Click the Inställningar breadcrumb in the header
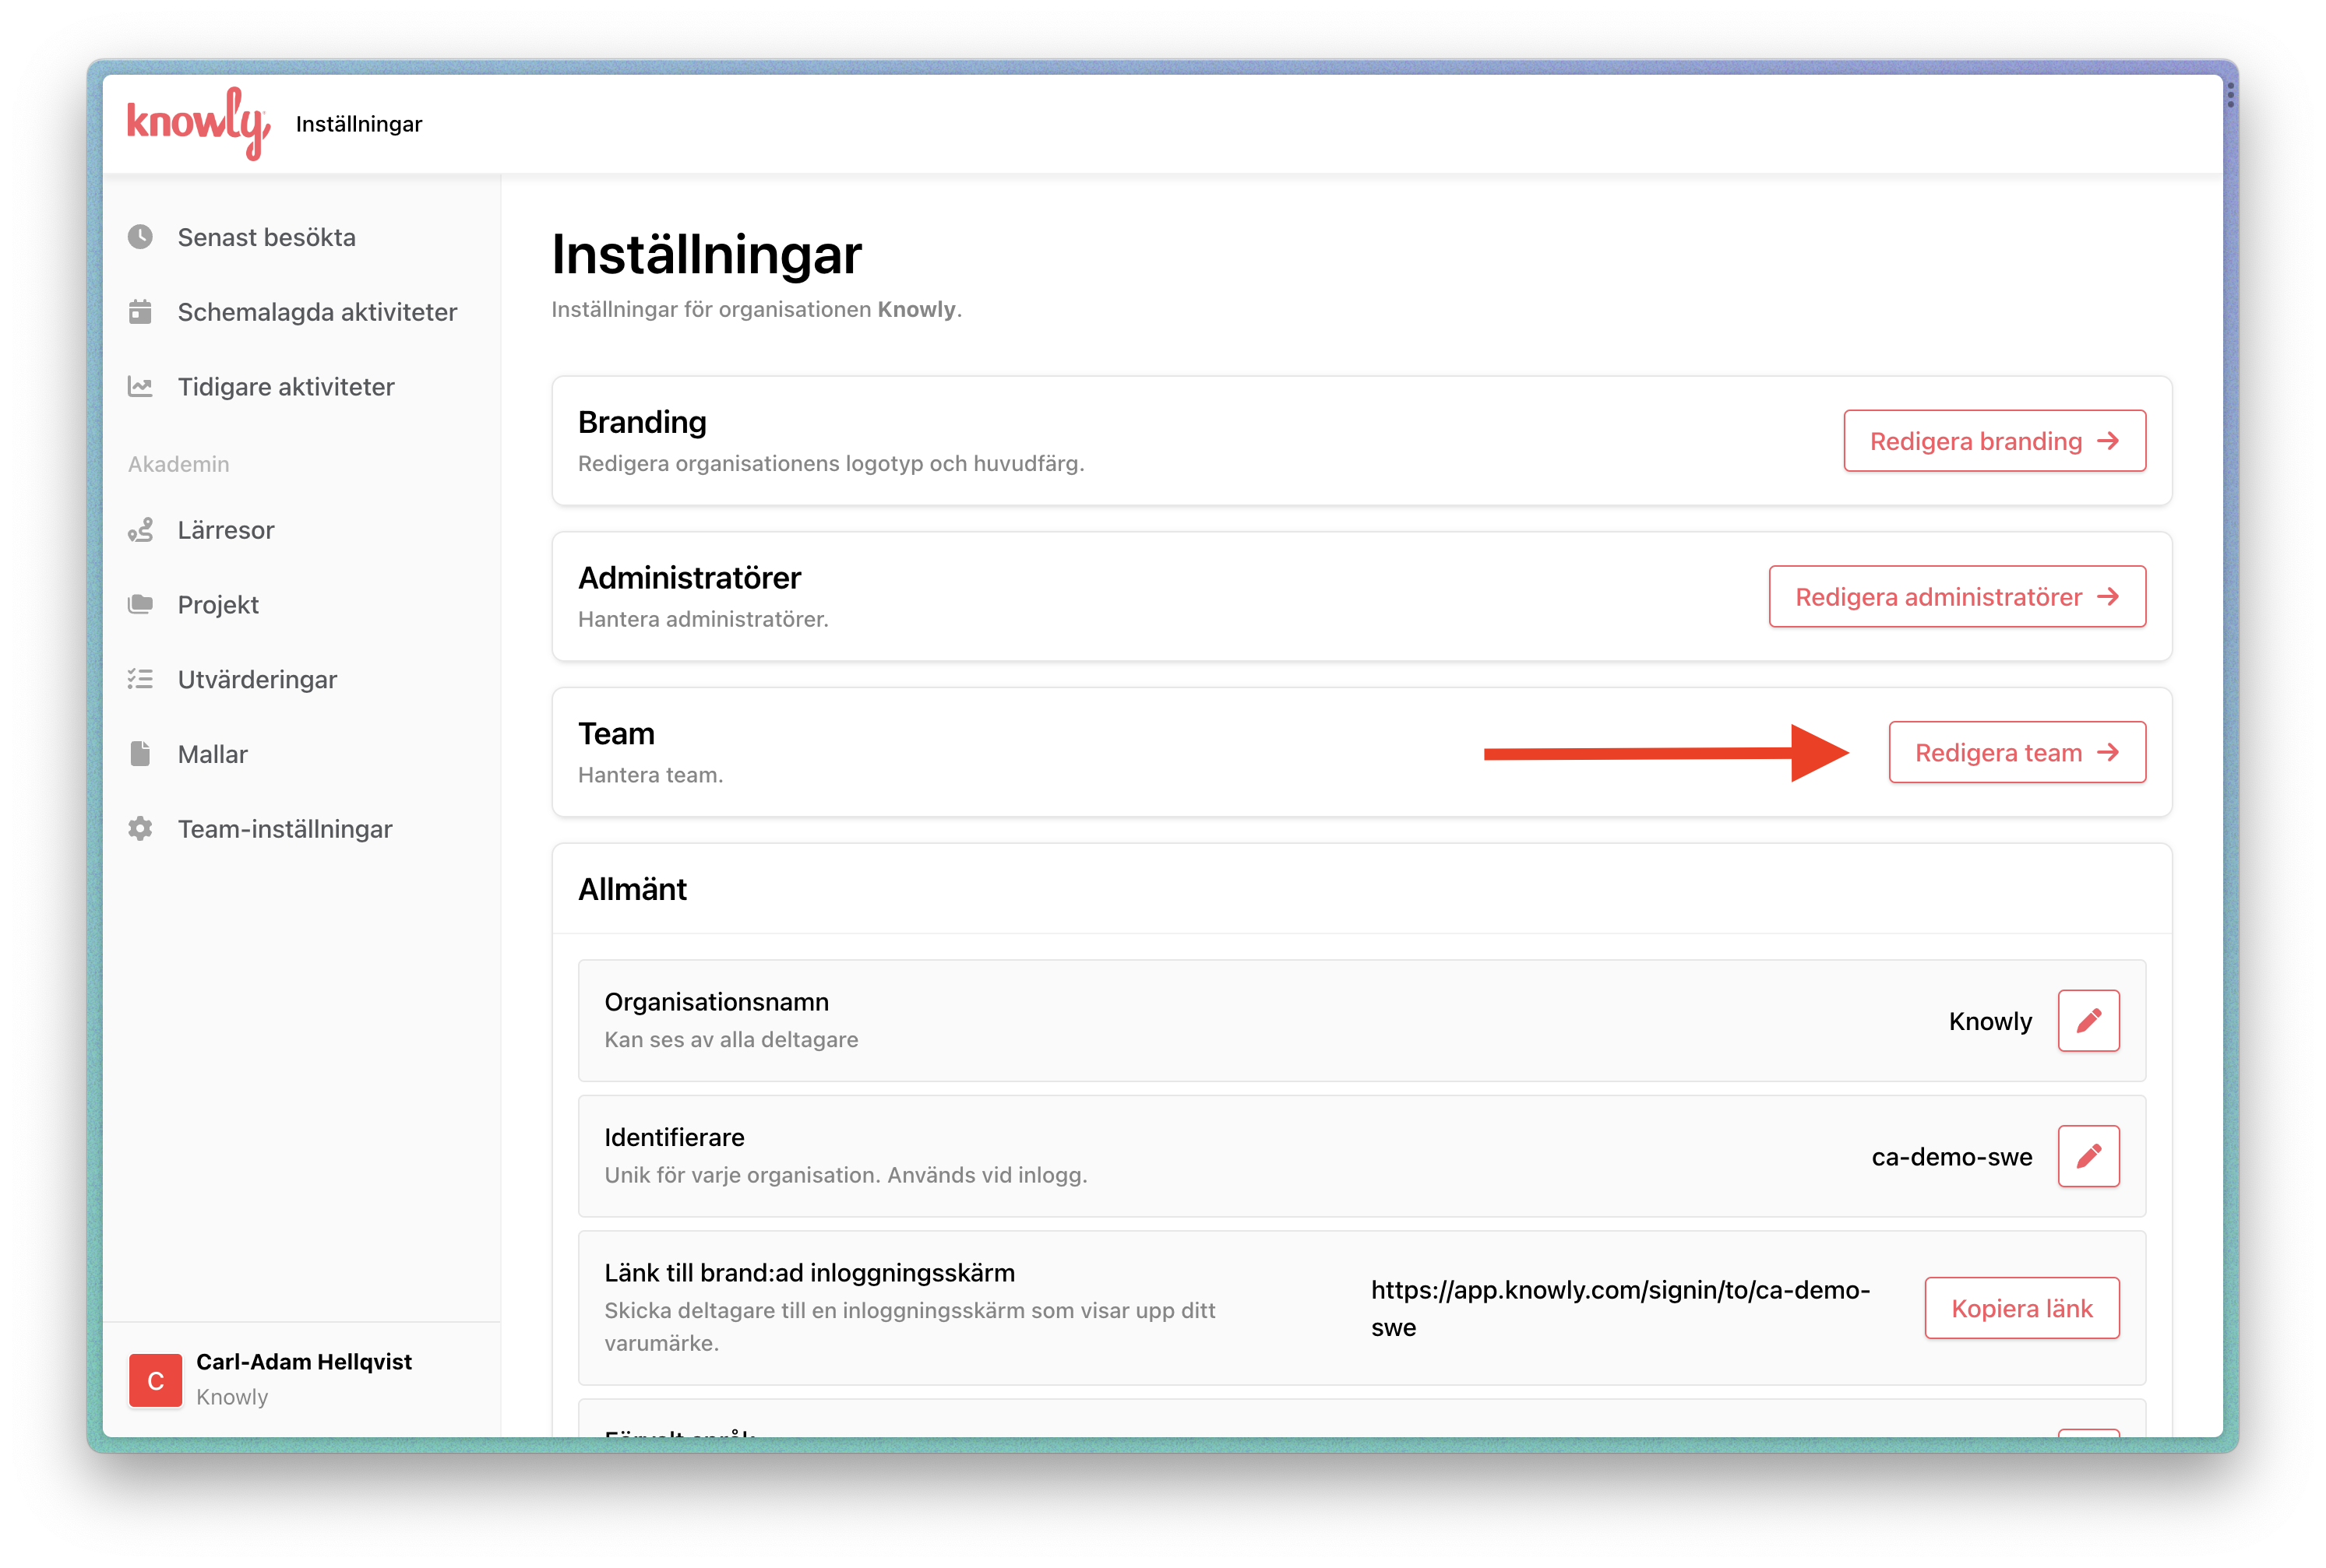 click(x=359, y=124)
